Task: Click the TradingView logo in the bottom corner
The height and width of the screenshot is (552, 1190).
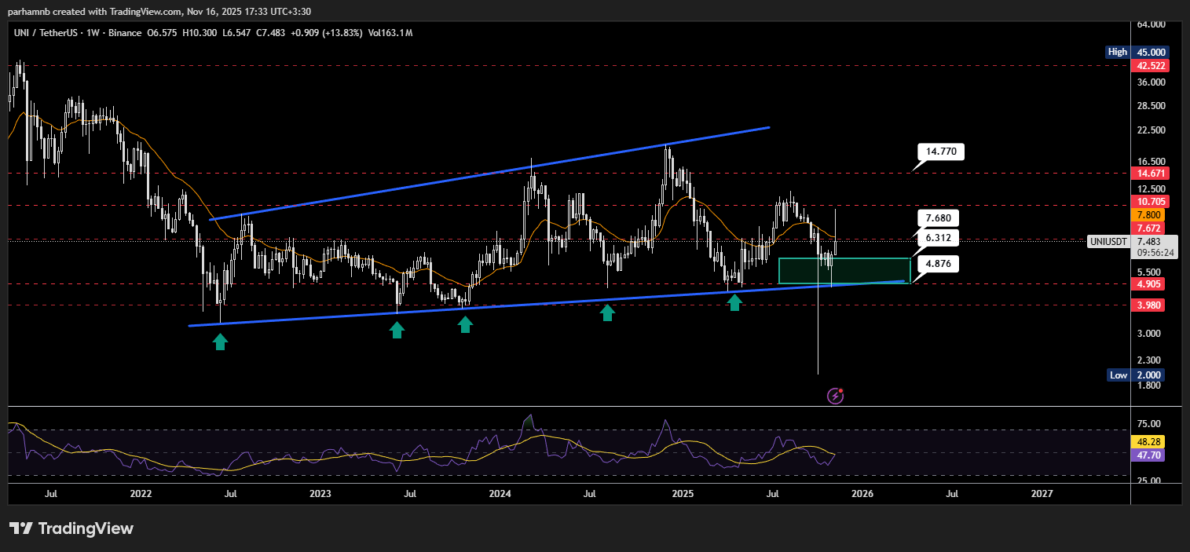Action: coord(71,528)
